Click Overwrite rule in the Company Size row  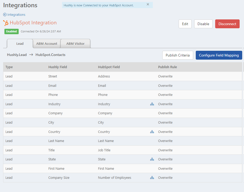165,178
